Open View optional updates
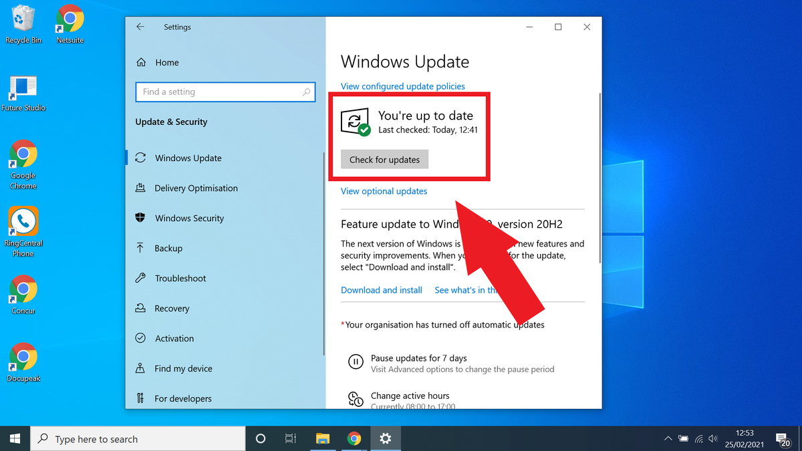 click(x=384, y=191)
